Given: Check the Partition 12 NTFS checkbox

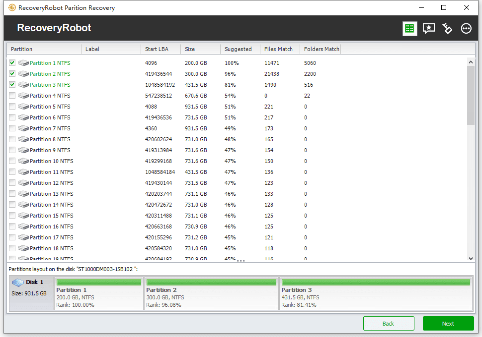Looking at the screenshot, I should coord(12,182).
